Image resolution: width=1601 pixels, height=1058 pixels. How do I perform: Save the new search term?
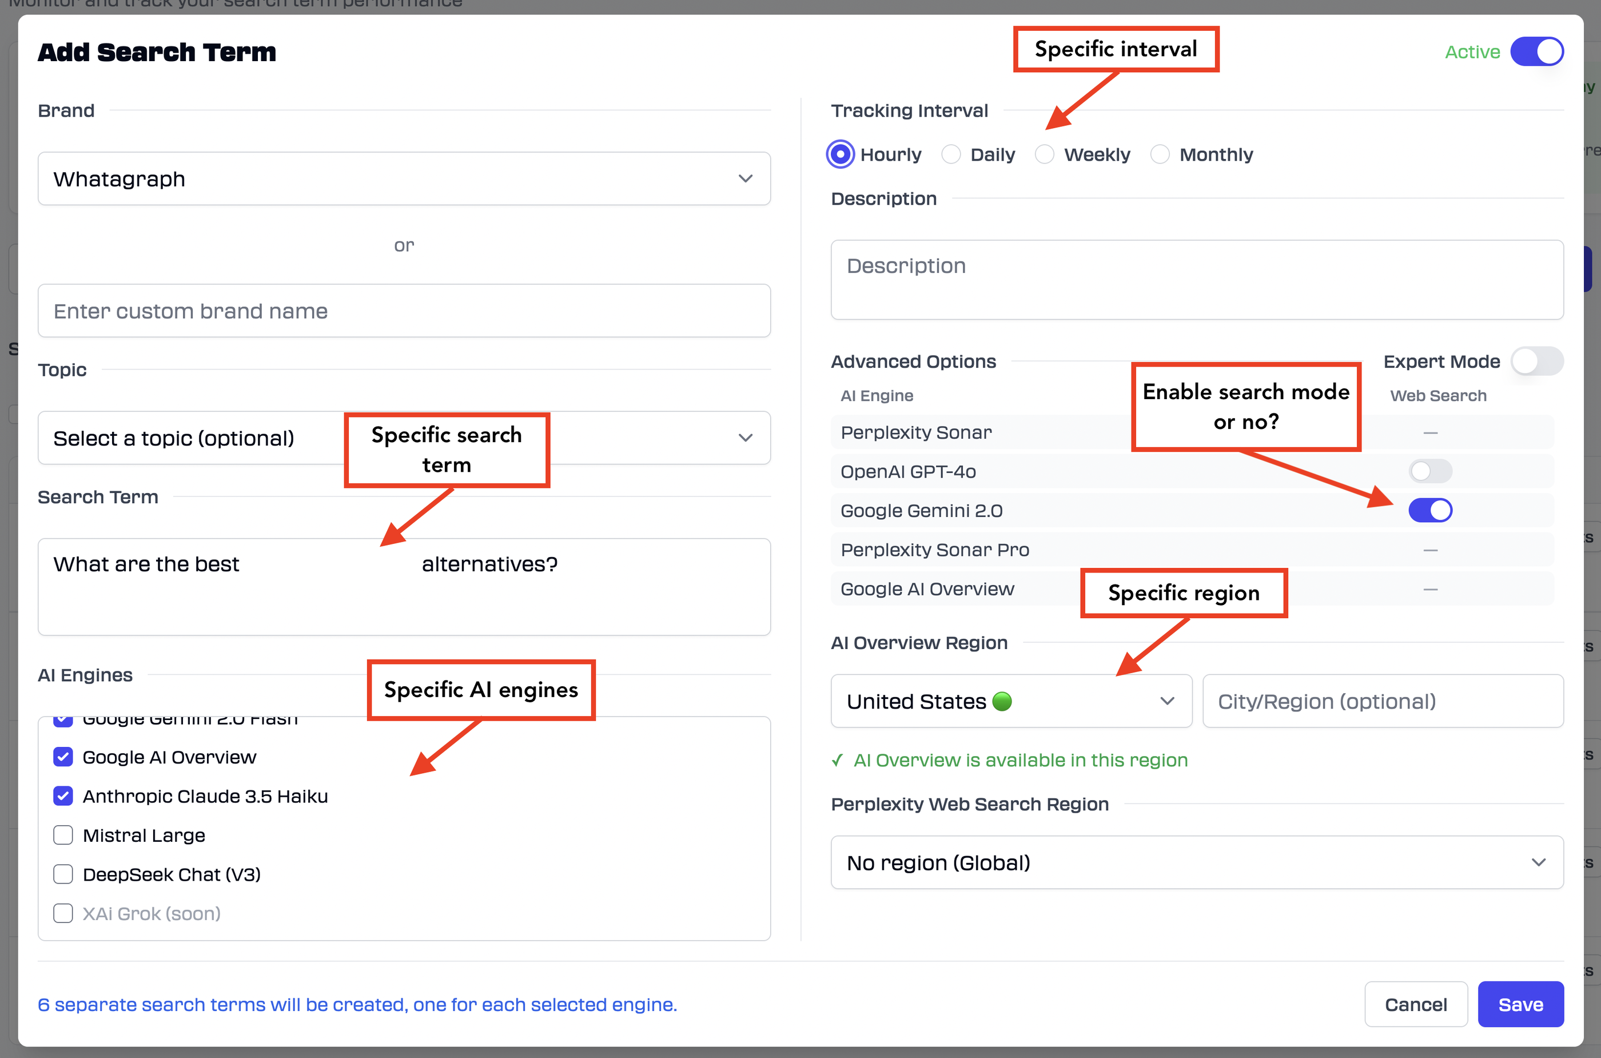pos(1520,1004)
